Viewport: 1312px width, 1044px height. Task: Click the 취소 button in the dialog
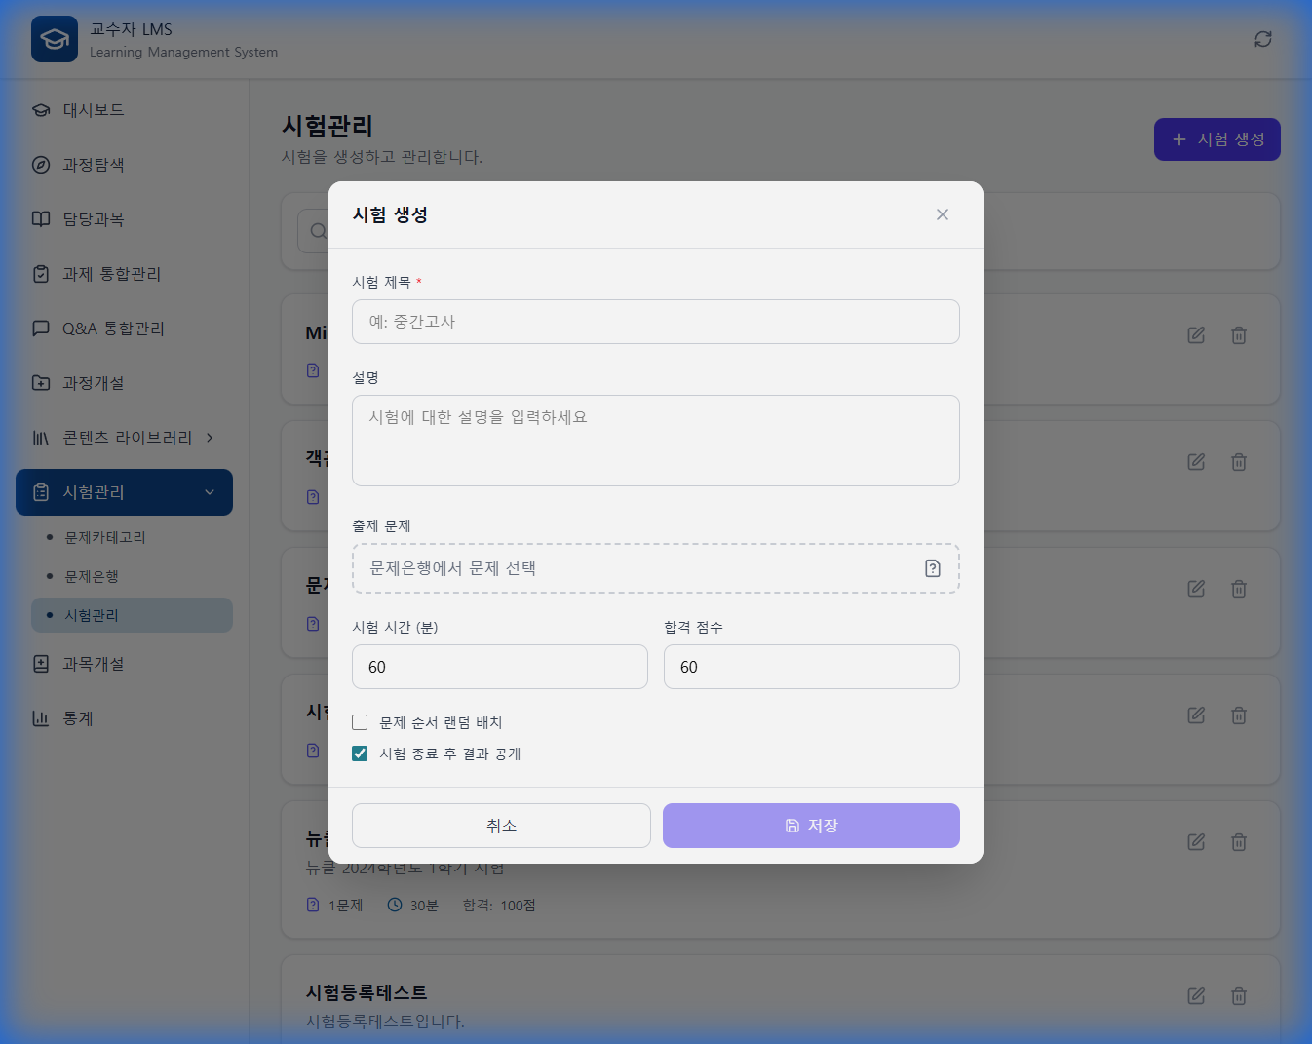(500, 825)
